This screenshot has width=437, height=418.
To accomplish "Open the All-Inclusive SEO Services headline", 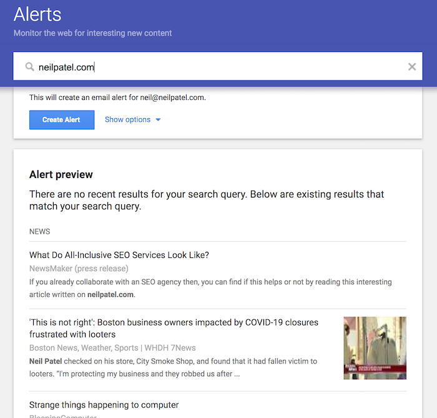I will coord(119,255).
